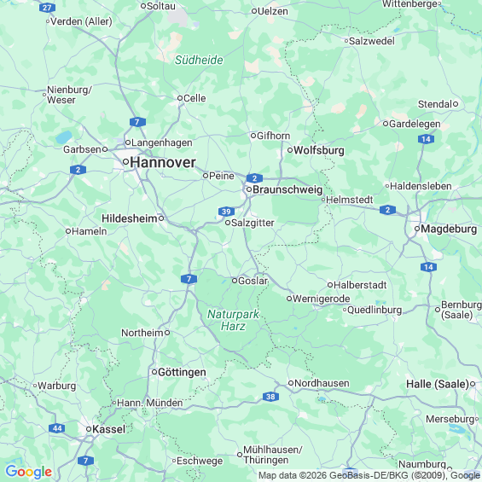Click the Göttingen city marker

coord(154,372)
